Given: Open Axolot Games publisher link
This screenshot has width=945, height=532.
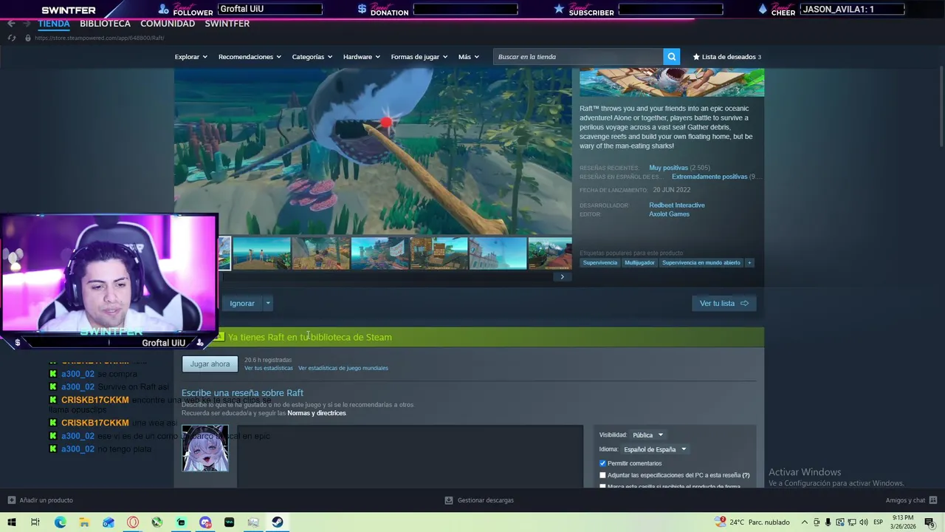Looking at the screenshot, I should tap(669, 214).
